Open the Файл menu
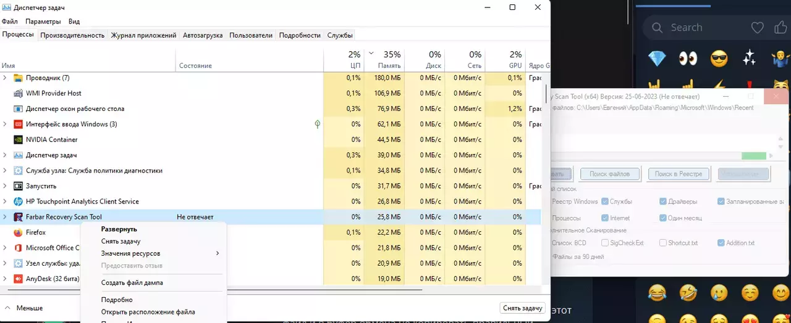 coord(10,22)
